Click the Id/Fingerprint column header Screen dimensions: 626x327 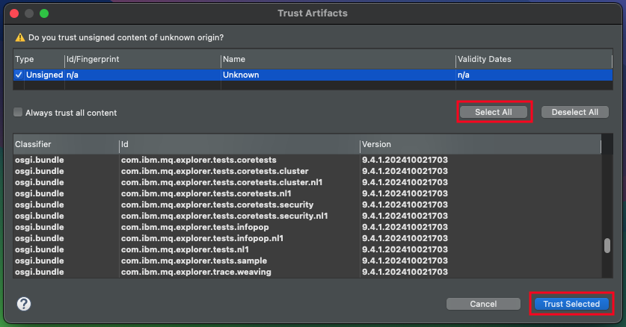pos(143,59)
